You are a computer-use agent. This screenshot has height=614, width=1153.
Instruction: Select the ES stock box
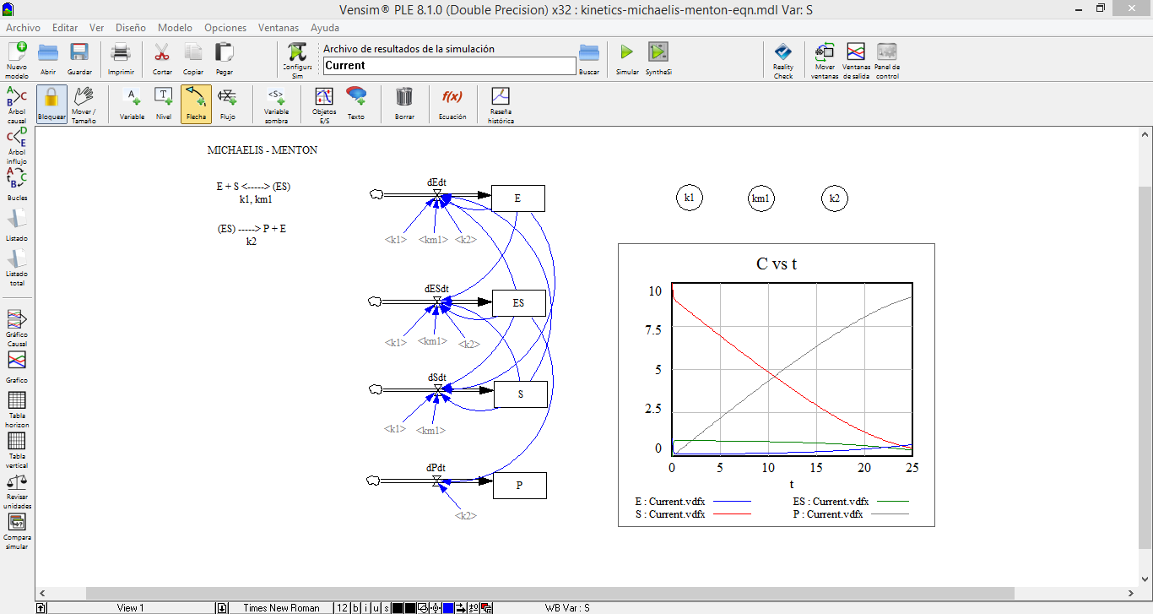point(519,302)
